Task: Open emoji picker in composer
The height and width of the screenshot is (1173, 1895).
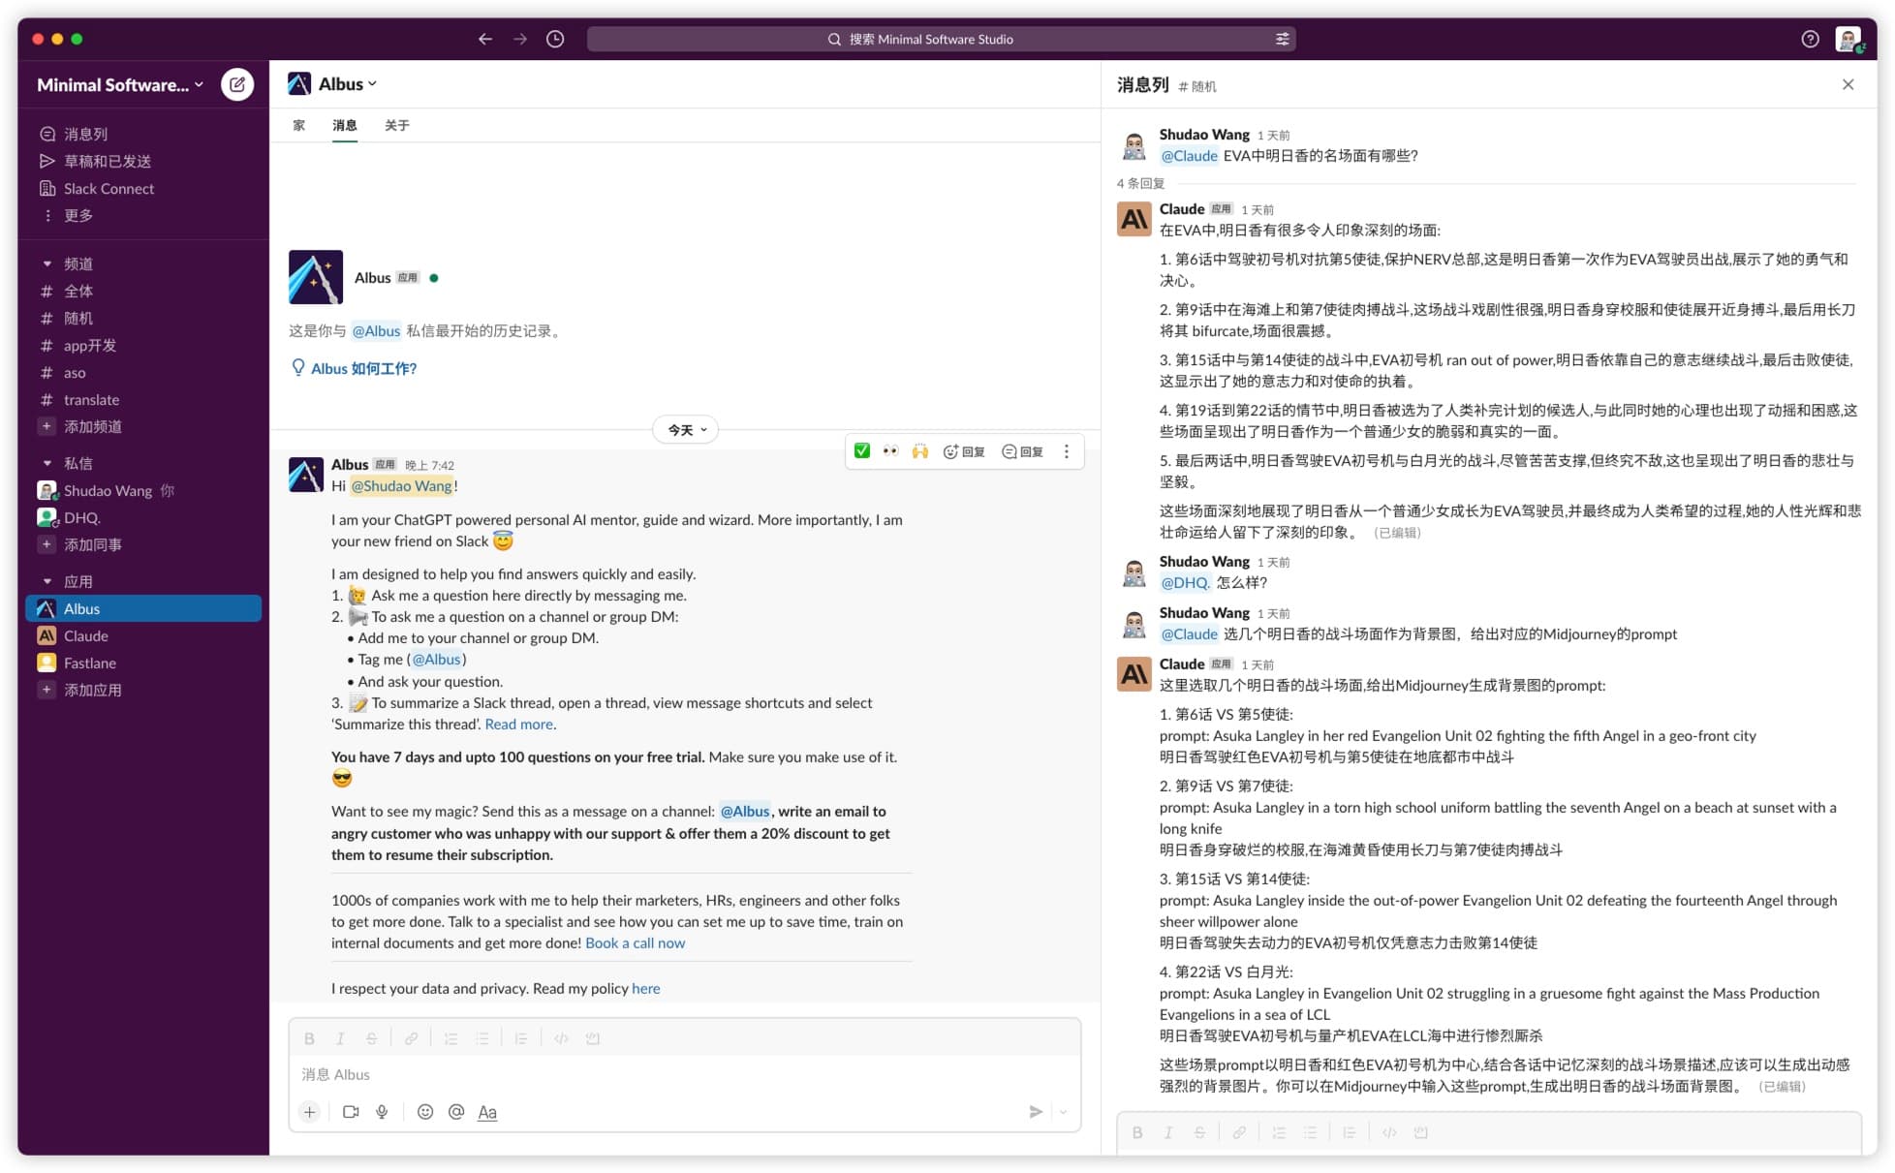Action: click(x=424, y=1112)
